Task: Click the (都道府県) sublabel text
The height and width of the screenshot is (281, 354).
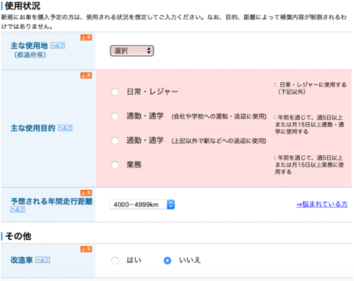Action: (x=30, y=55)
